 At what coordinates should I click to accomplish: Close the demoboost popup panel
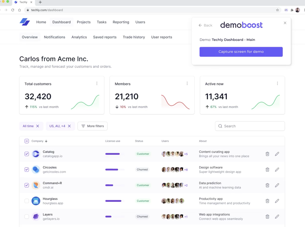coord(285,23)
